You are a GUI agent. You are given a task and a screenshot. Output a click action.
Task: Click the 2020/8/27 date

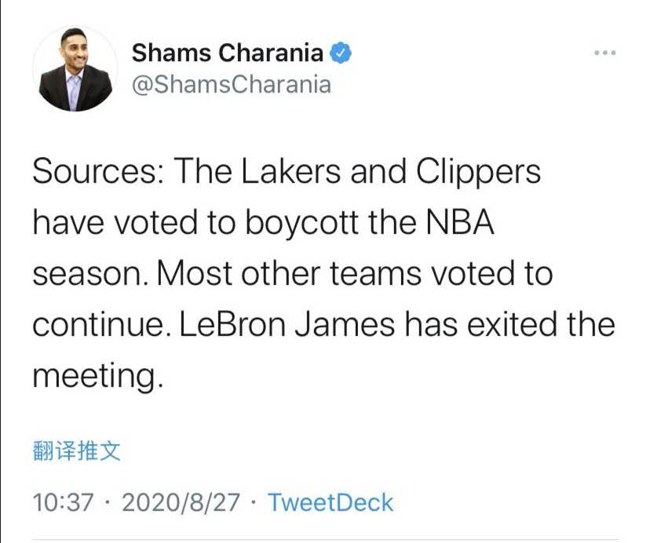[181, 502]
